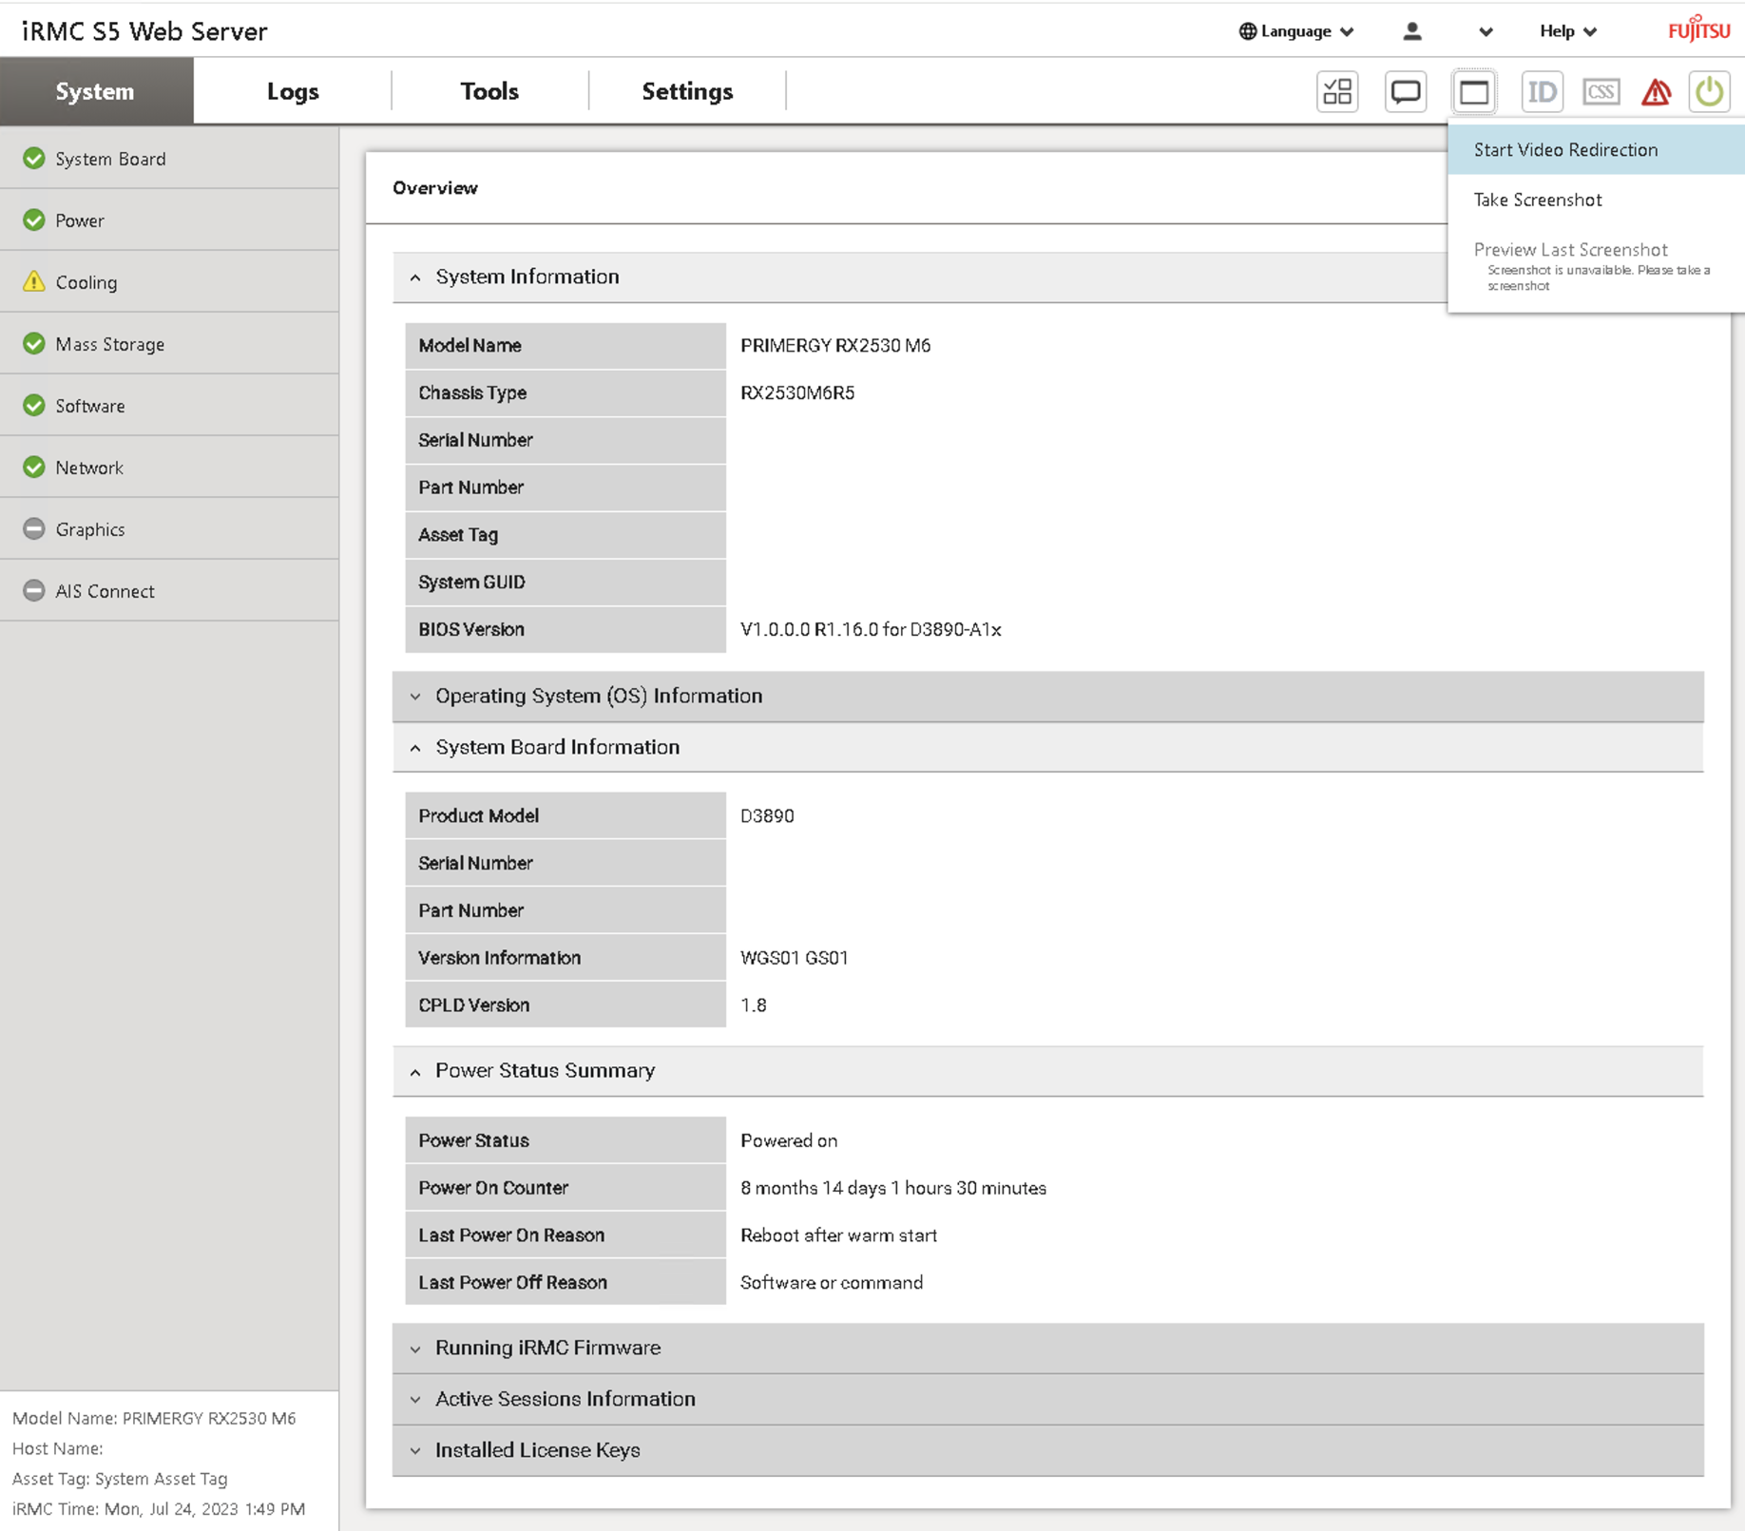This screenshot has width=1745, height=1531.
Task: Click the Software or command value
Action: pos(832,1283)
